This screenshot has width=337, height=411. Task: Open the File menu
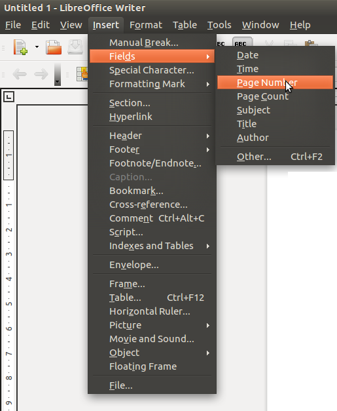click(x=13, y=25)
